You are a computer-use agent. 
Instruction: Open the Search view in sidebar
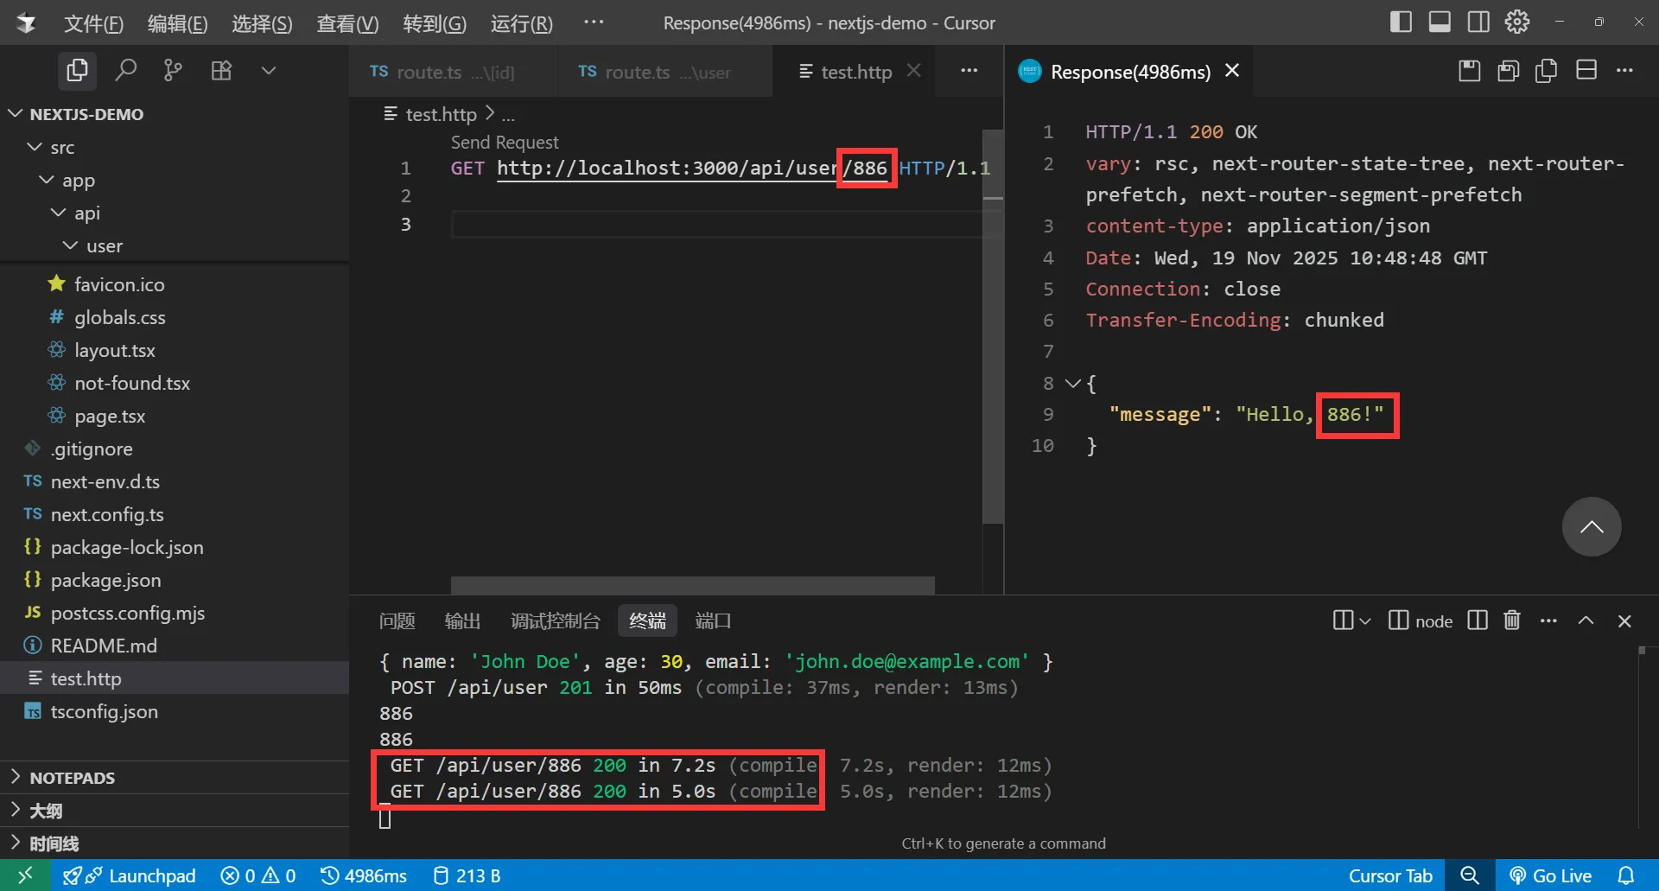point(126,70)
